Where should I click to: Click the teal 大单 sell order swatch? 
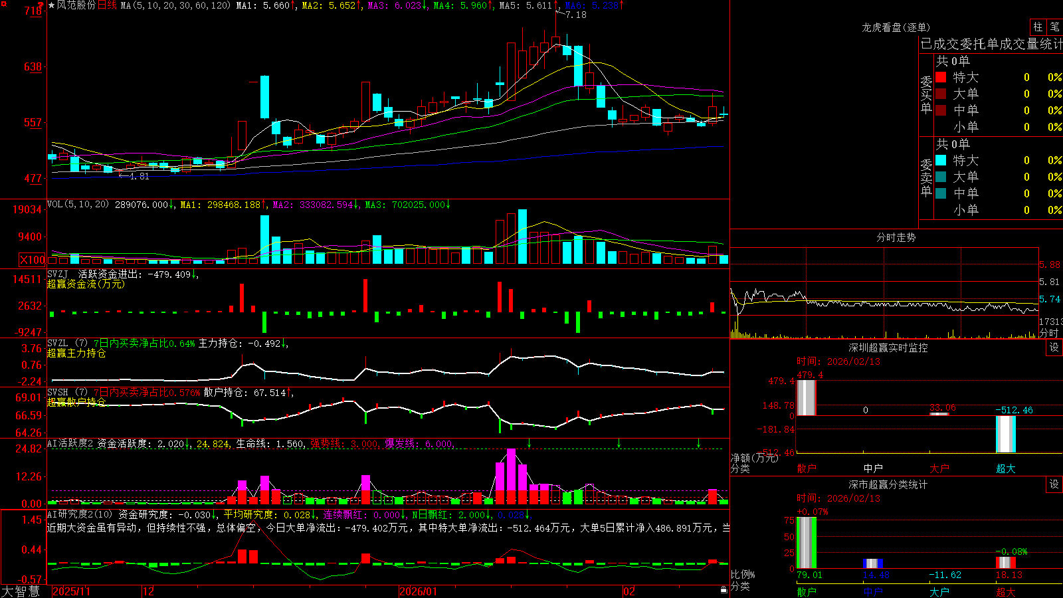941,177
